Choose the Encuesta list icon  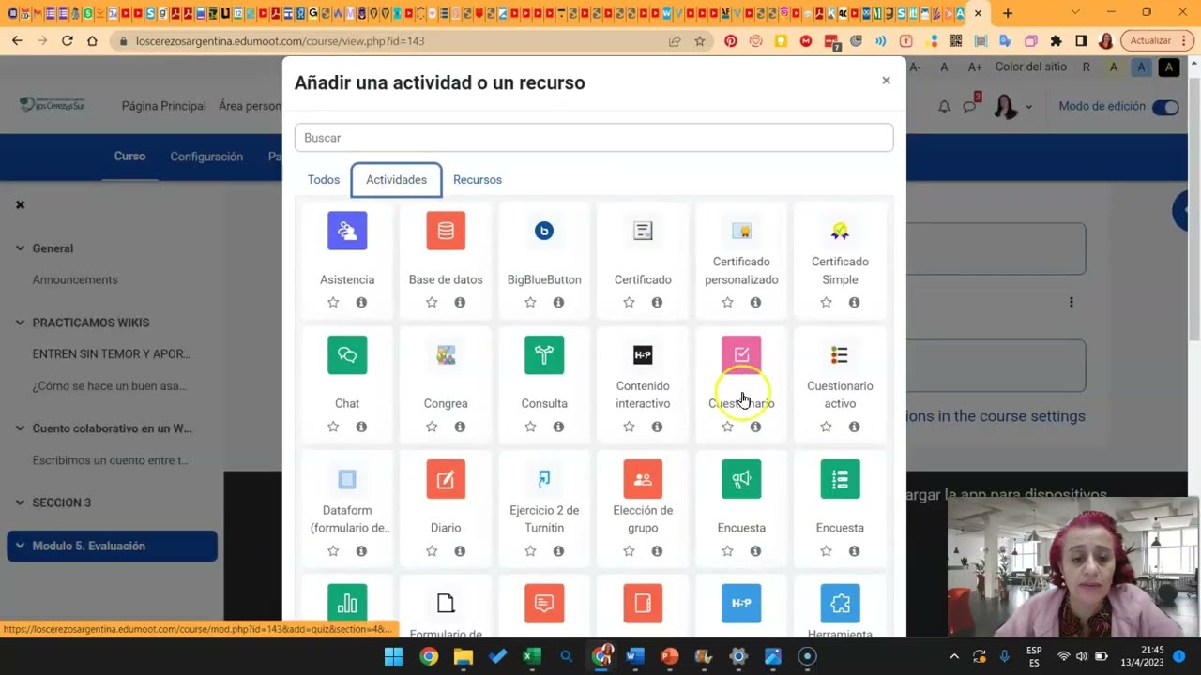[x=840, y=479]
